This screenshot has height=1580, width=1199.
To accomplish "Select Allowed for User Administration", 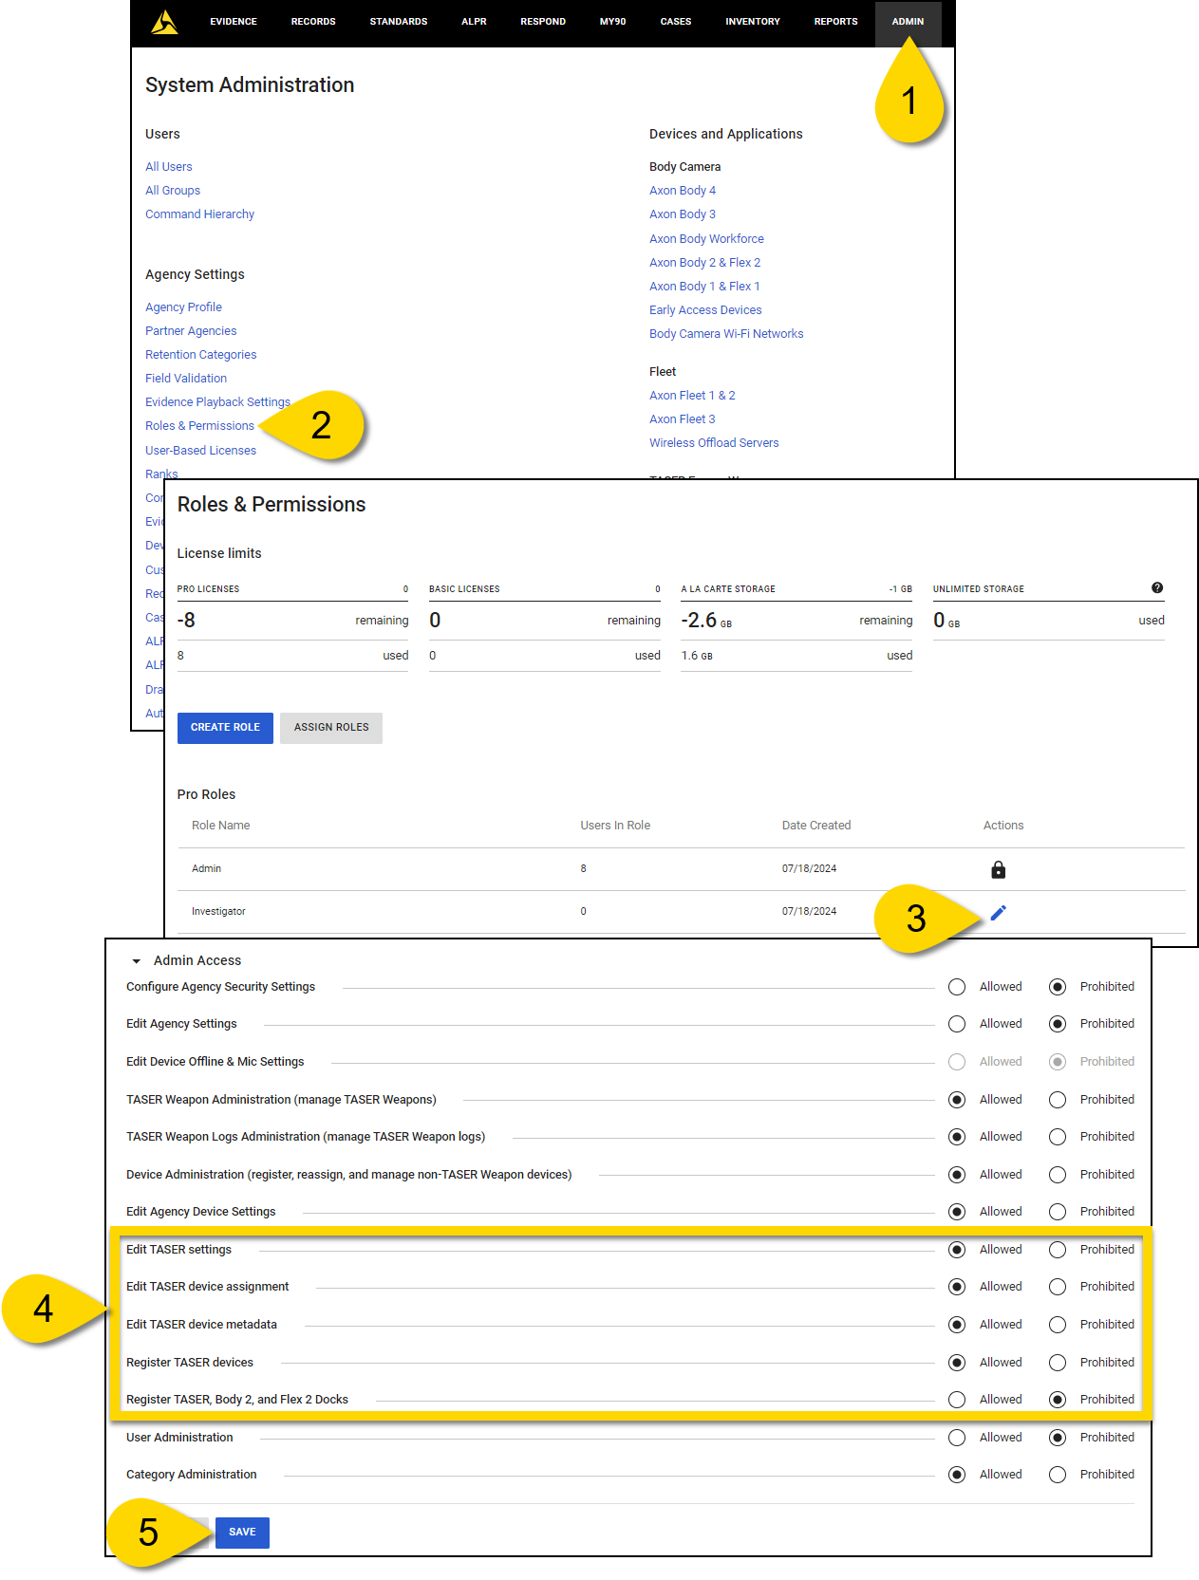I will pos(957,1438).
